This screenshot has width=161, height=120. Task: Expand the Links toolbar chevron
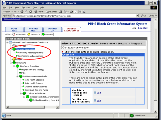tap(156, 15)
